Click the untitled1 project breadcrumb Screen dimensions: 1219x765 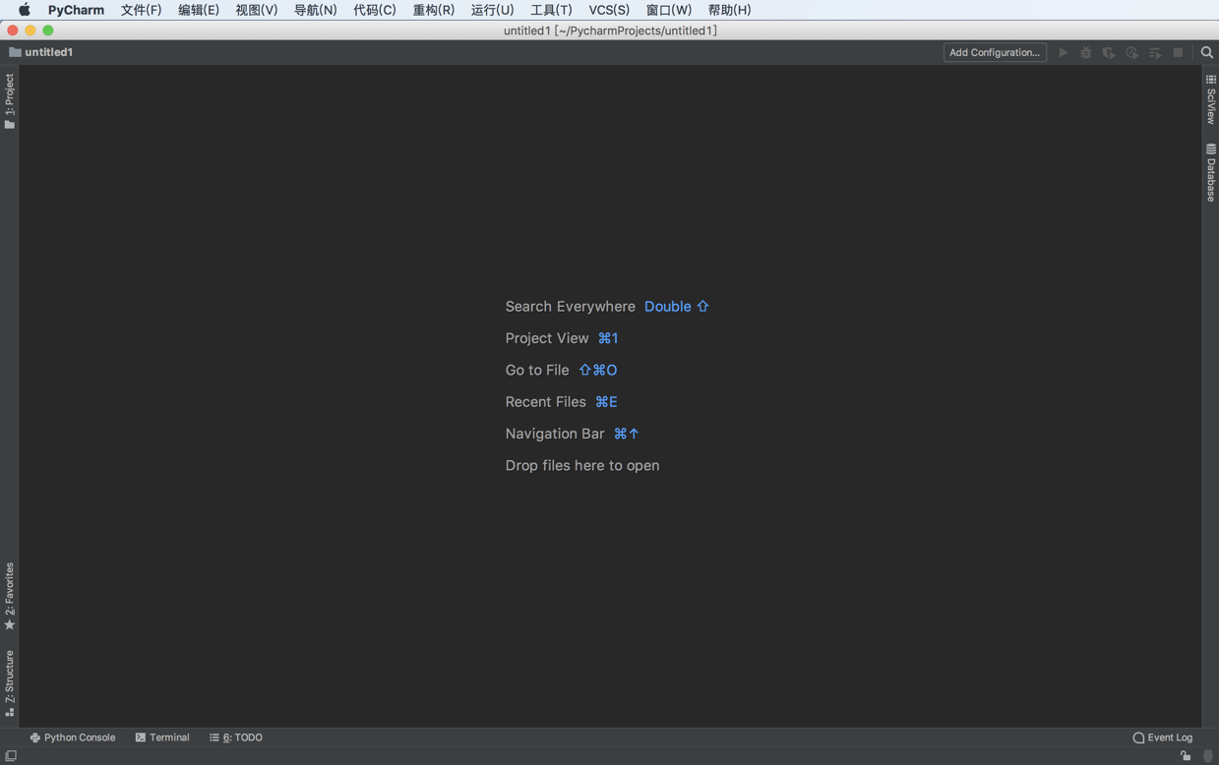[41, 52]
